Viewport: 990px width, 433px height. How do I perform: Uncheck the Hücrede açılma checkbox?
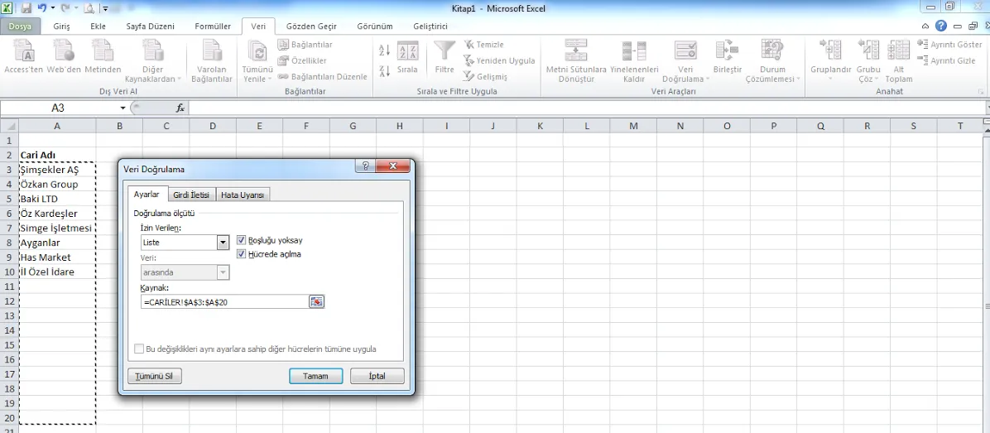pyautogui.click(x=242, y=254)
